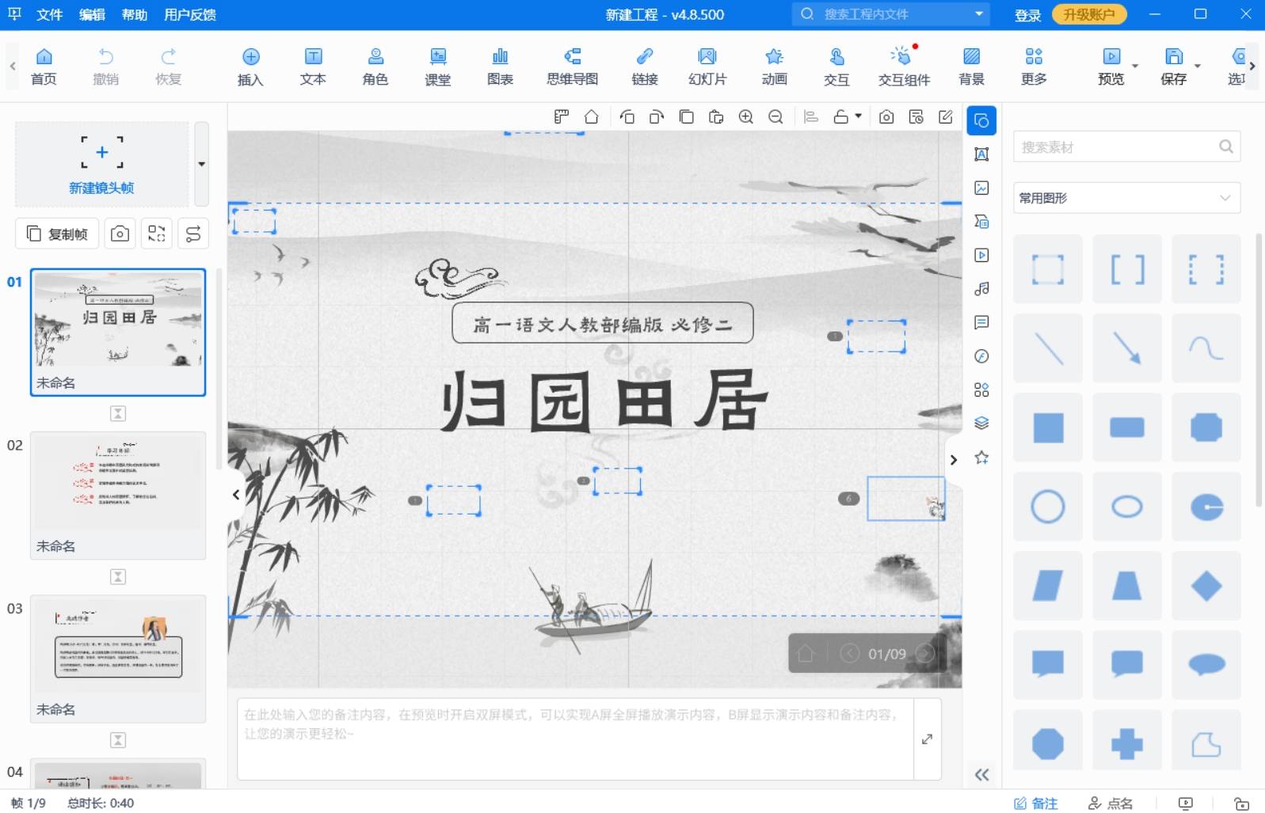
Task: Click the zoom in magnifier icon
Action: [x=745, y=117]
